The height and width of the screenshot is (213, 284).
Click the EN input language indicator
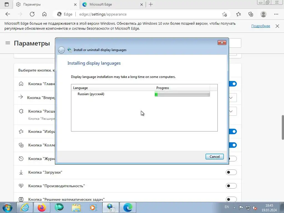(227, 207)
